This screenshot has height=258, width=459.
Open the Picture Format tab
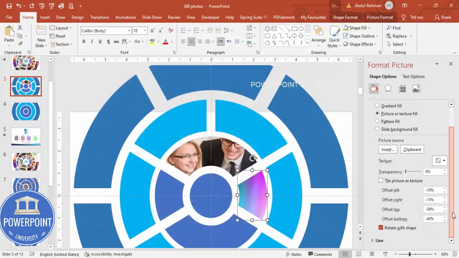tap(380, 17)
